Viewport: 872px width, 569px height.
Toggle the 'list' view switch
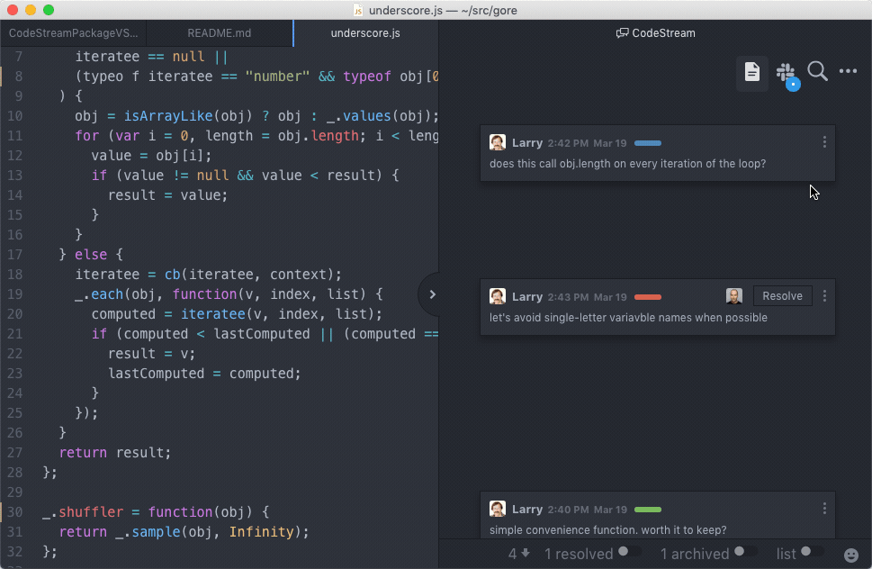805,554
